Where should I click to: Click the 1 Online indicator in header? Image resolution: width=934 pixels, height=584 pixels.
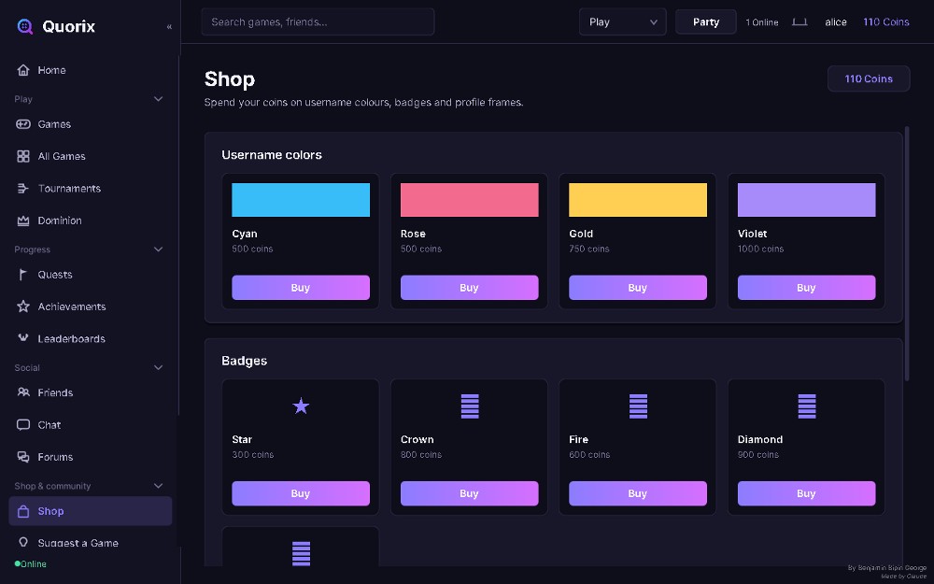pos(762,22)
